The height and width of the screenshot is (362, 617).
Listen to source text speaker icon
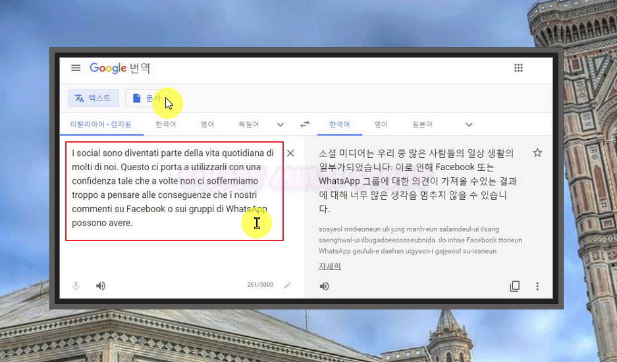click(101, 286)
